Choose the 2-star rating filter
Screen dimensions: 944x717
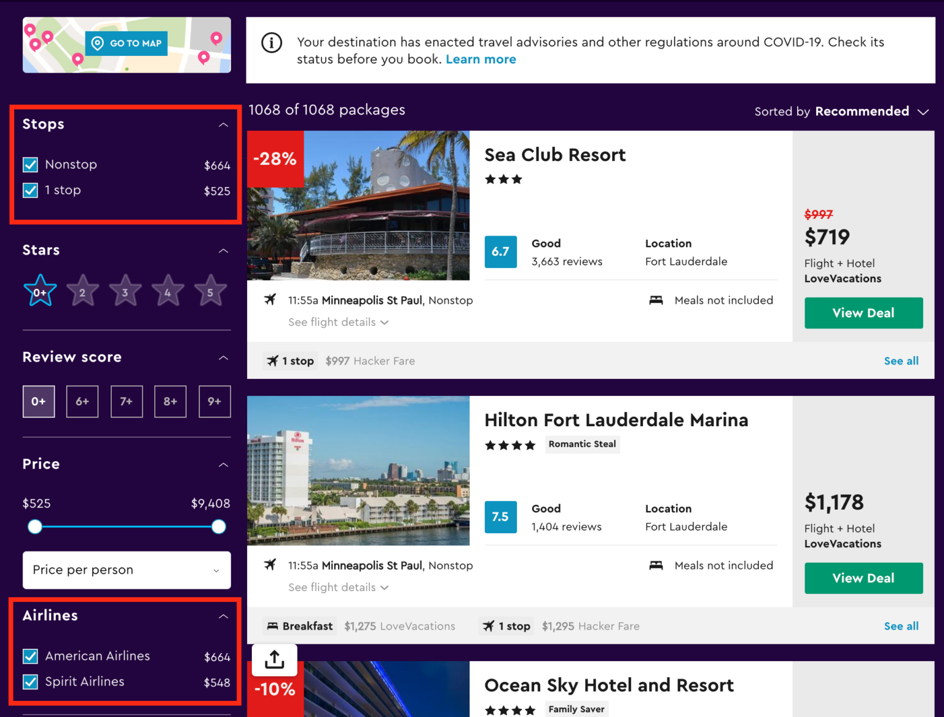(x=82, y=291)
